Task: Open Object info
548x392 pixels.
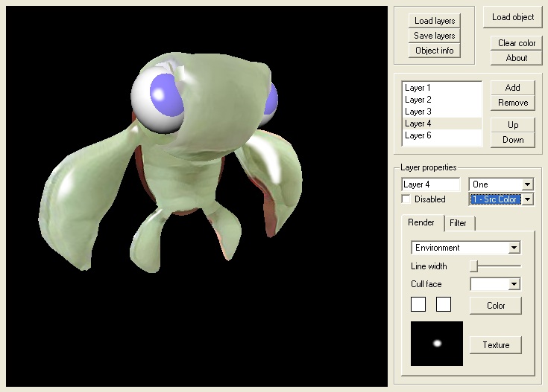Action: tap(435, 51)
